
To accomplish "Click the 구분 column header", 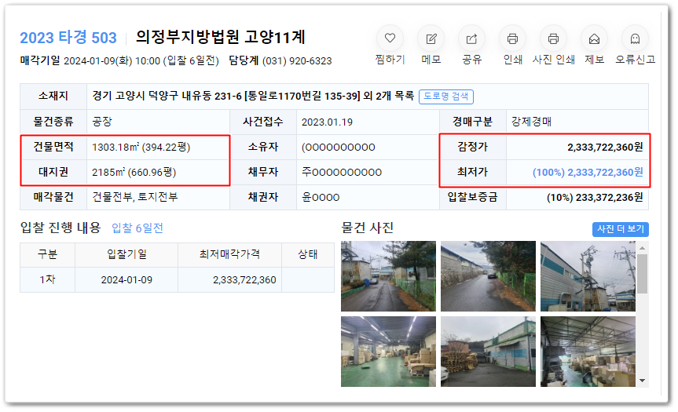I will coord(48,254).
